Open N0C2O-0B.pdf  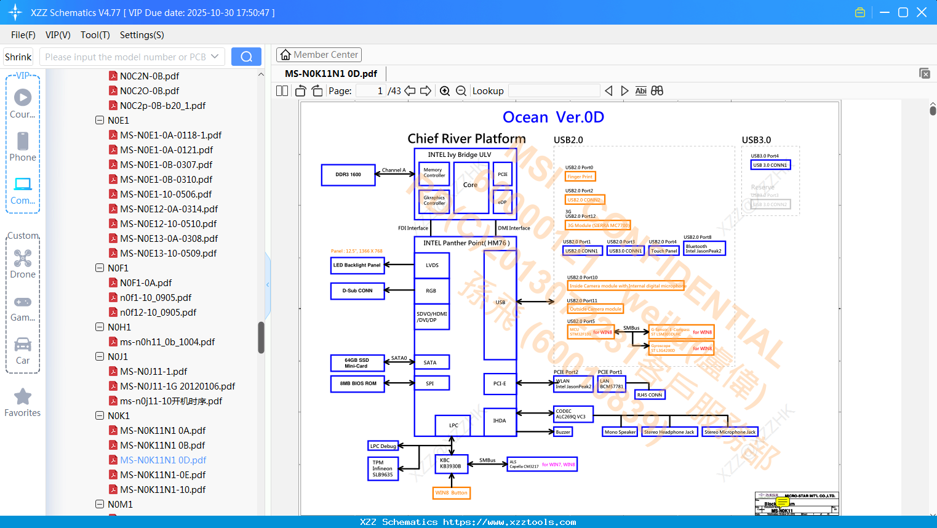tap(150, 91)
